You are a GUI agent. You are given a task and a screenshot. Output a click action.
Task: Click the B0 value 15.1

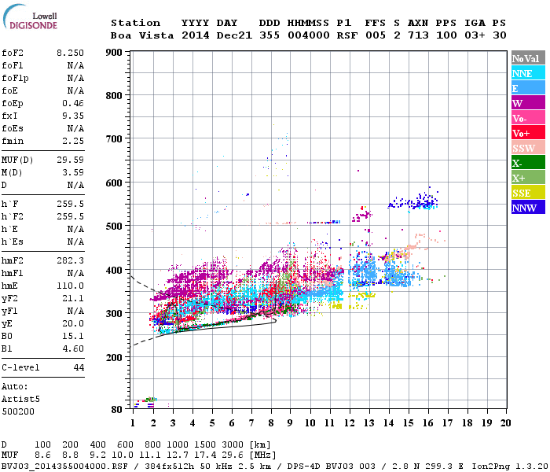(x=73, y=336)
